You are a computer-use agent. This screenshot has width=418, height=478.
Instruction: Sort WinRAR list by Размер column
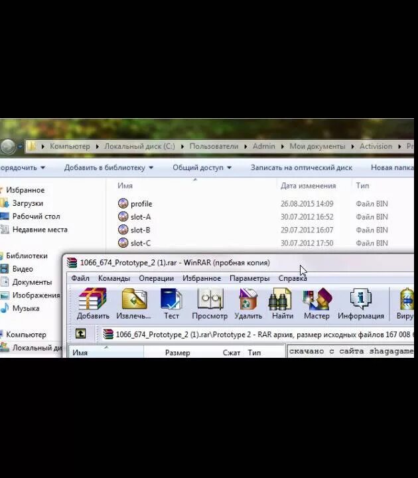click(178, 353)
